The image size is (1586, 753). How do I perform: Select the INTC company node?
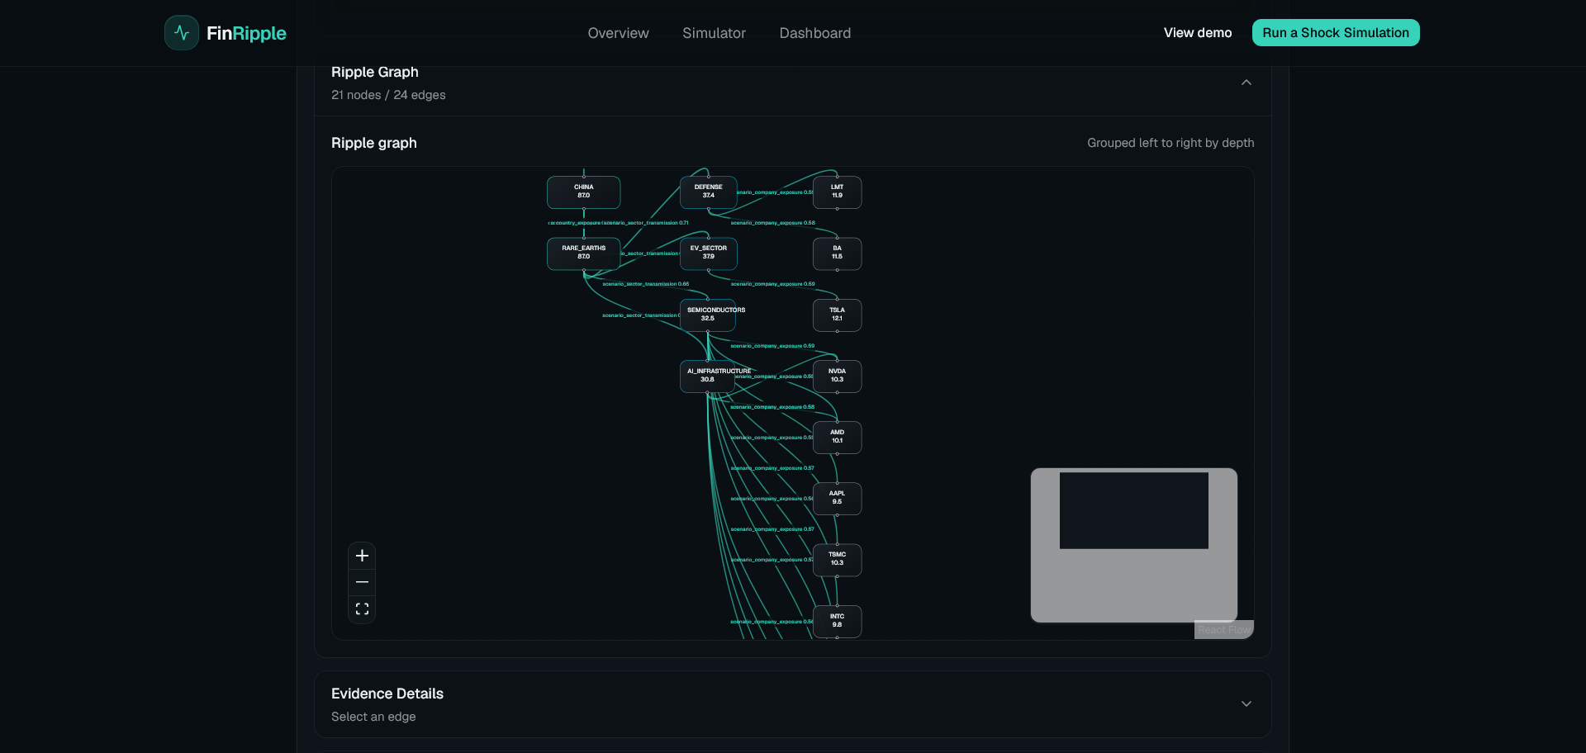(x=838, y=622)
